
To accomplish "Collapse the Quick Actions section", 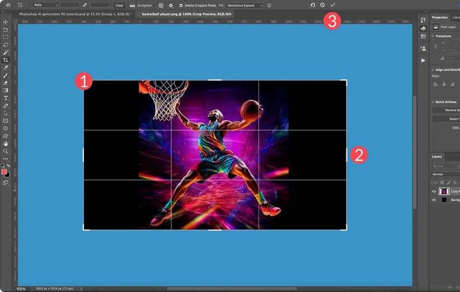I will coord(433,102).
